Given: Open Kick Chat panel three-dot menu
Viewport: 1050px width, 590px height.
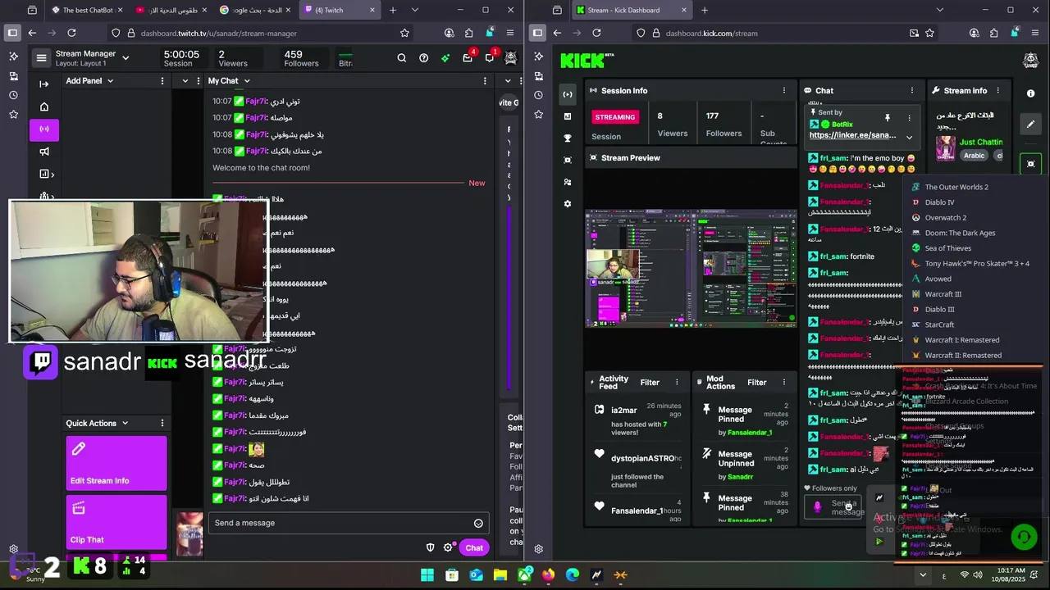Looking at the screenshot, I should click(x=912, y=91).
